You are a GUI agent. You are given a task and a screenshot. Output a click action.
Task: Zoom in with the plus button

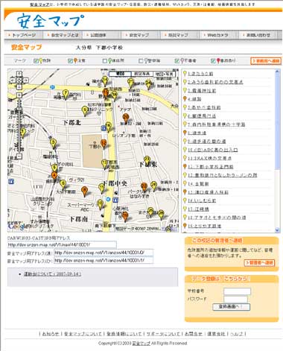click(x=19, y=95)
